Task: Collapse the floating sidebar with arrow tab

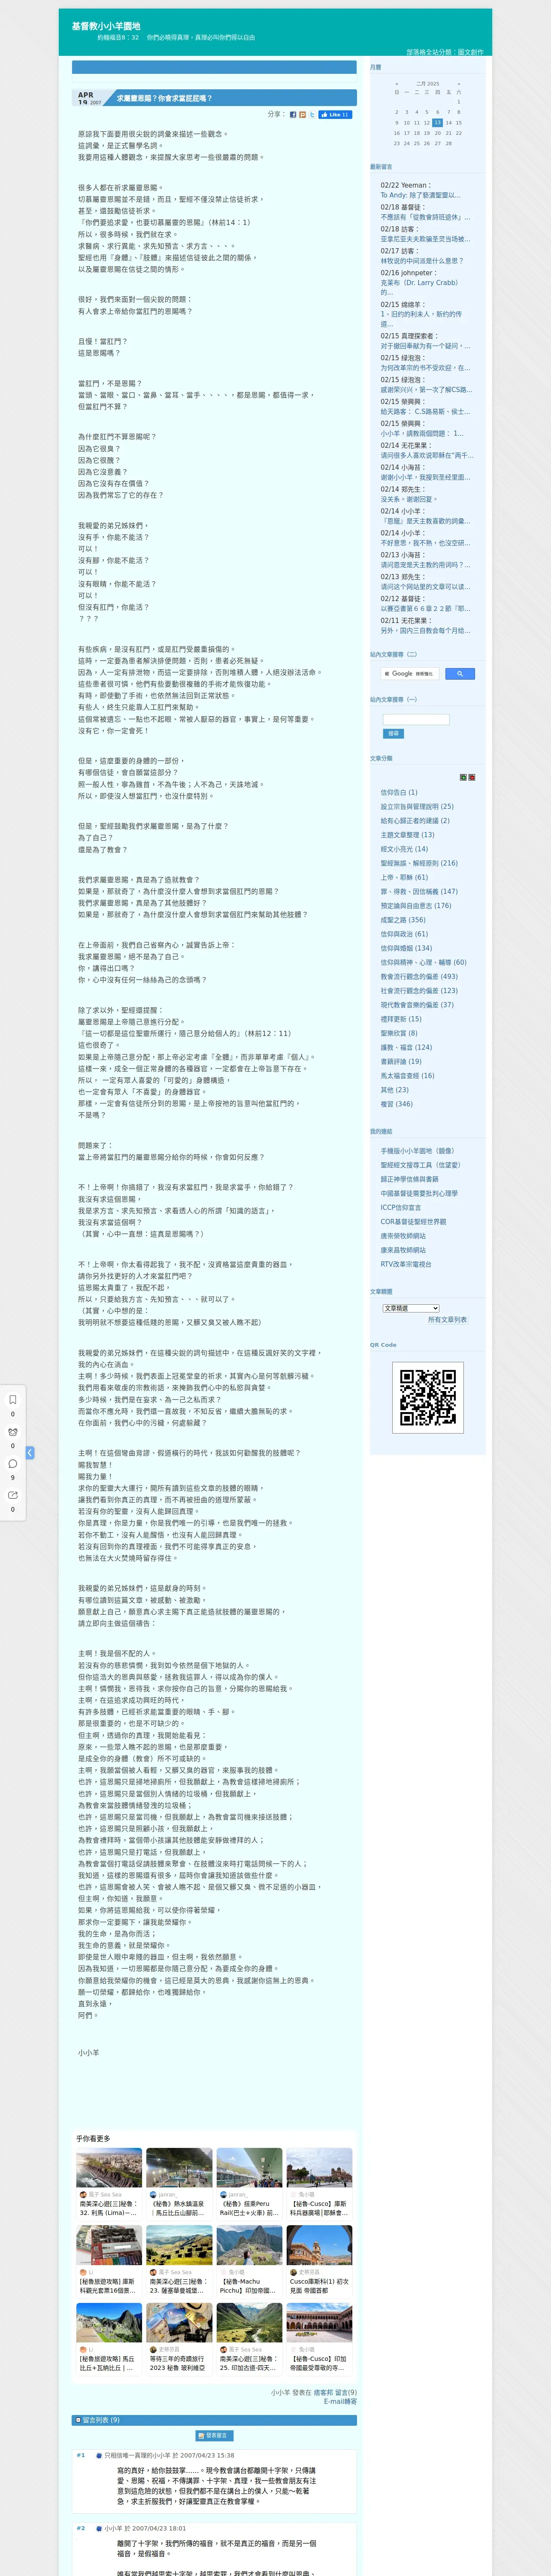Action: (x=30, y=1453)
